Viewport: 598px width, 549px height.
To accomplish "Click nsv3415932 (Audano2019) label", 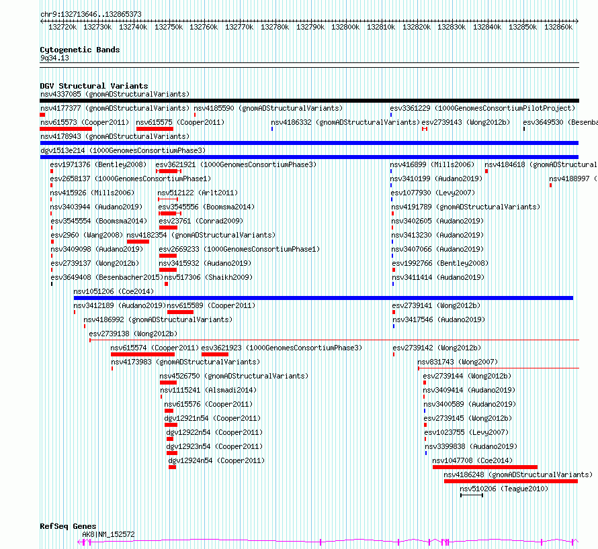I will click(x=205, y=263).
